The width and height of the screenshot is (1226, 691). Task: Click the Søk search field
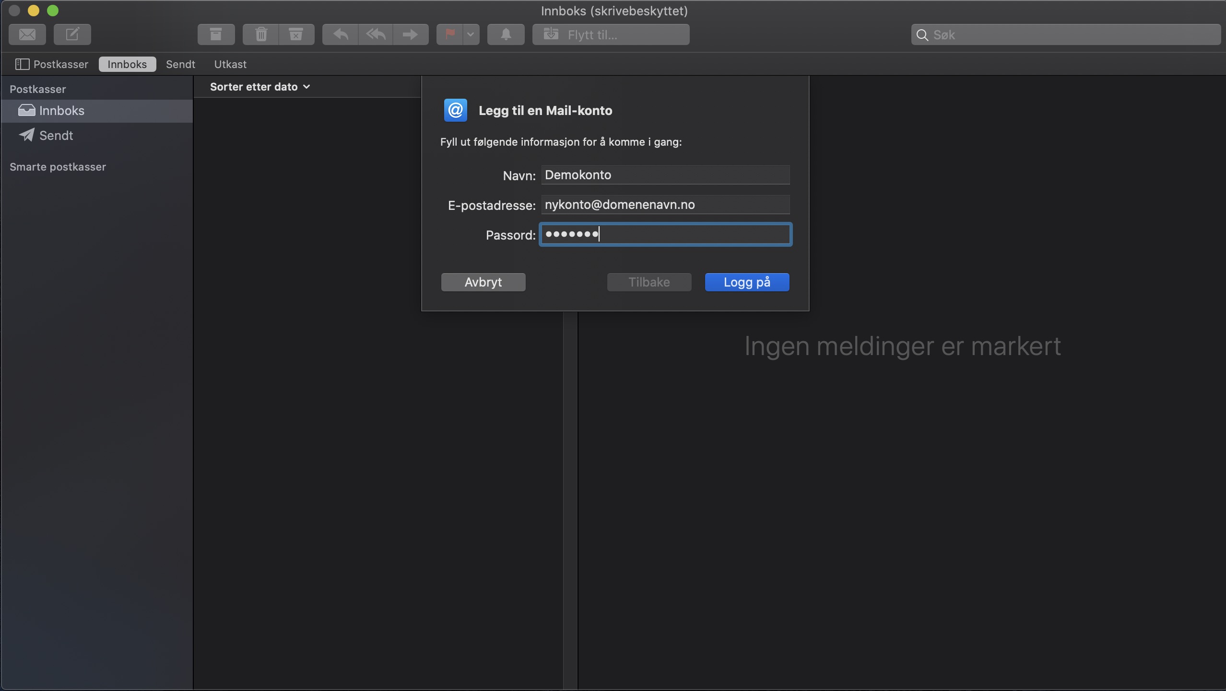tap(1066, 35)
